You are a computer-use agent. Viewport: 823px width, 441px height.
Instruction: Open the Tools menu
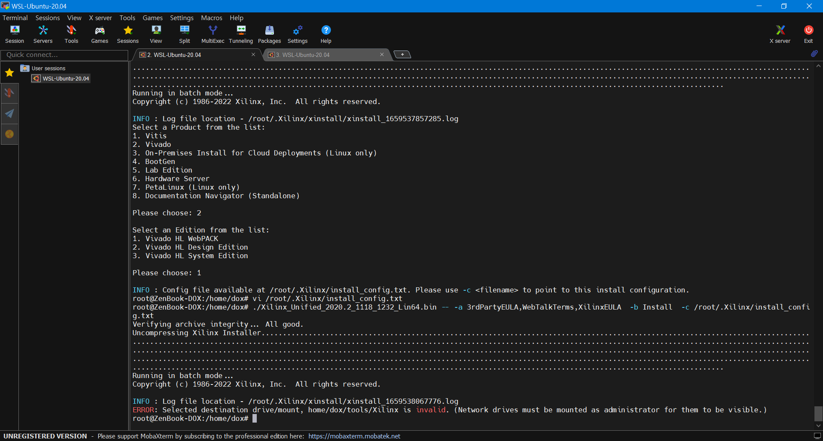[x=127, y=18]
